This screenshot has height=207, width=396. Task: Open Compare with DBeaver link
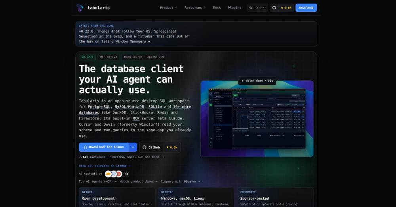180,181
